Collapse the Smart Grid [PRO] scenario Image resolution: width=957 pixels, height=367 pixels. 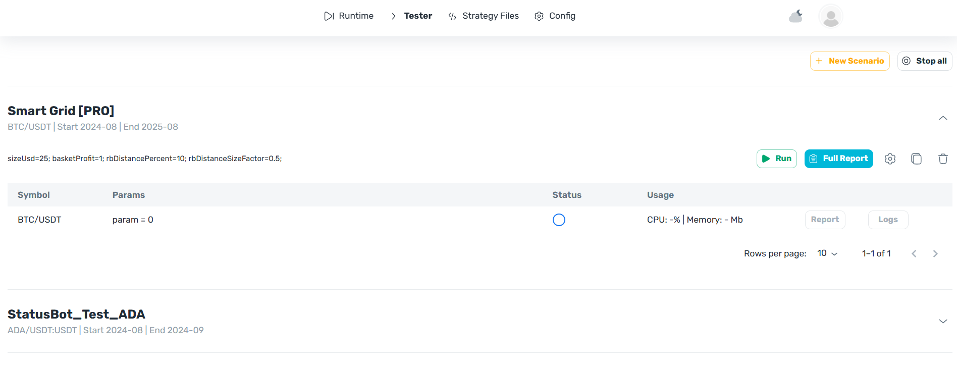(x=943, y=118)
